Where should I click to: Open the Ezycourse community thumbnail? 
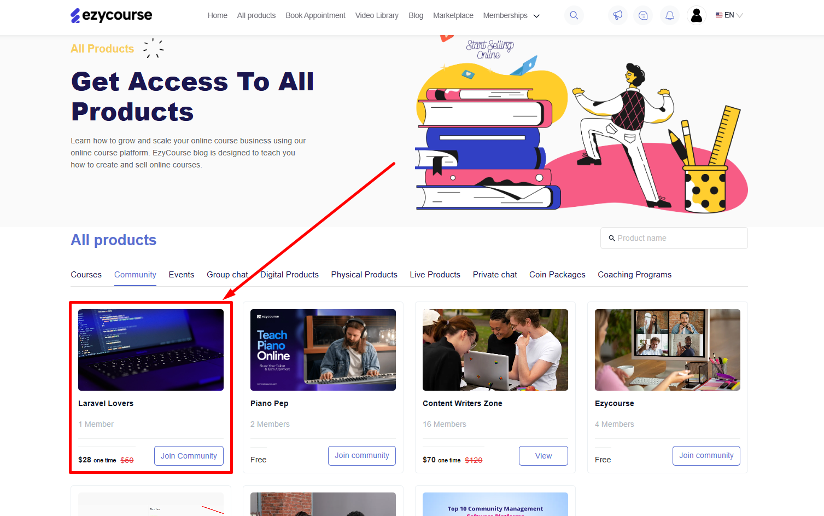[x=668, y=350]
